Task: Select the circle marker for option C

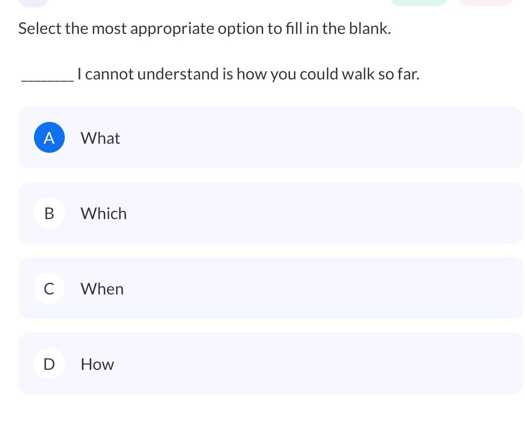Action: (x=49, y=288)
